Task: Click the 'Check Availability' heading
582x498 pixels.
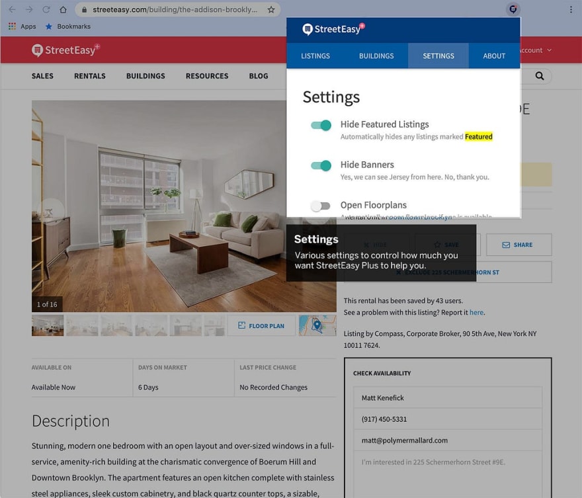Action: pyautogui.click(x=382, y=373)
